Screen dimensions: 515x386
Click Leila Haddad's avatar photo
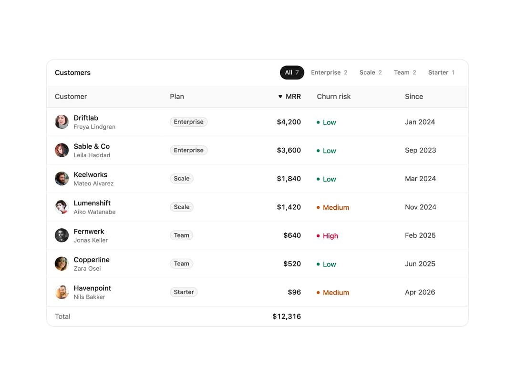62,150
